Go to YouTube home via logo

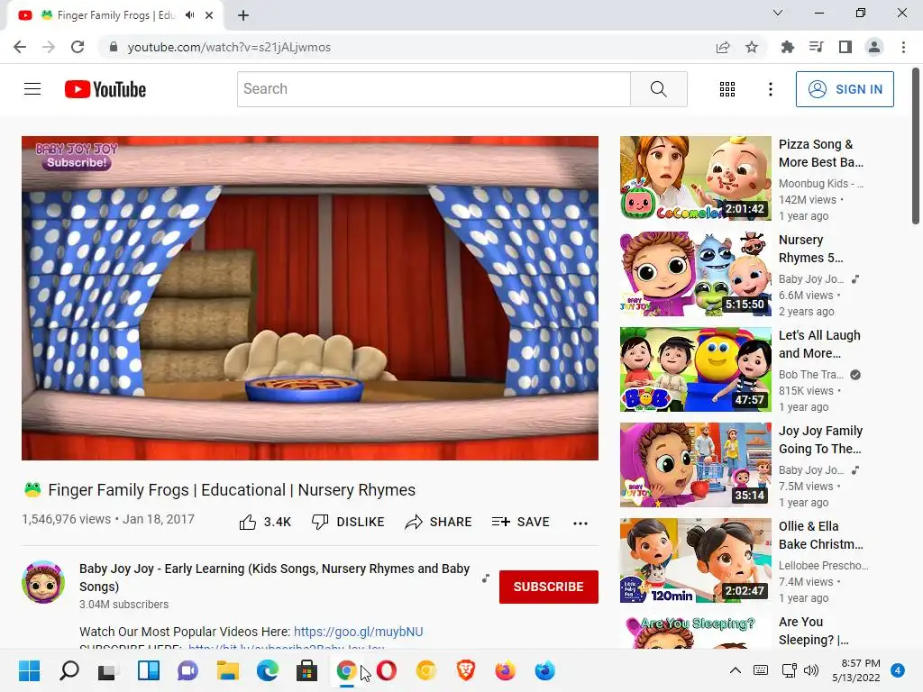(105, 89)
